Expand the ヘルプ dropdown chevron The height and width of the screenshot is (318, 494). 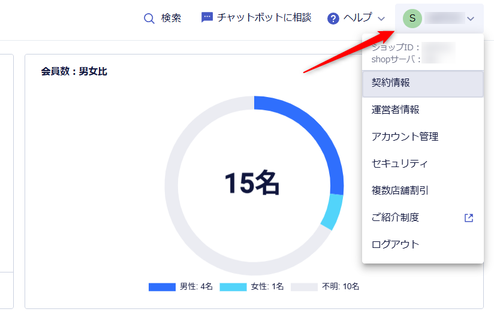(381, 19)
